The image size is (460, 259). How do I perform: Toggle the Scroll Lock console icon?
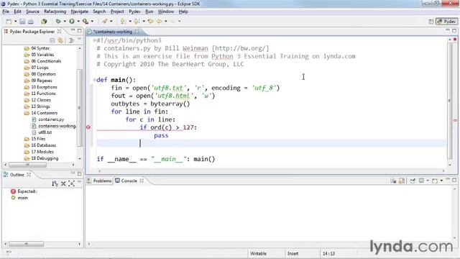[402, 181]
